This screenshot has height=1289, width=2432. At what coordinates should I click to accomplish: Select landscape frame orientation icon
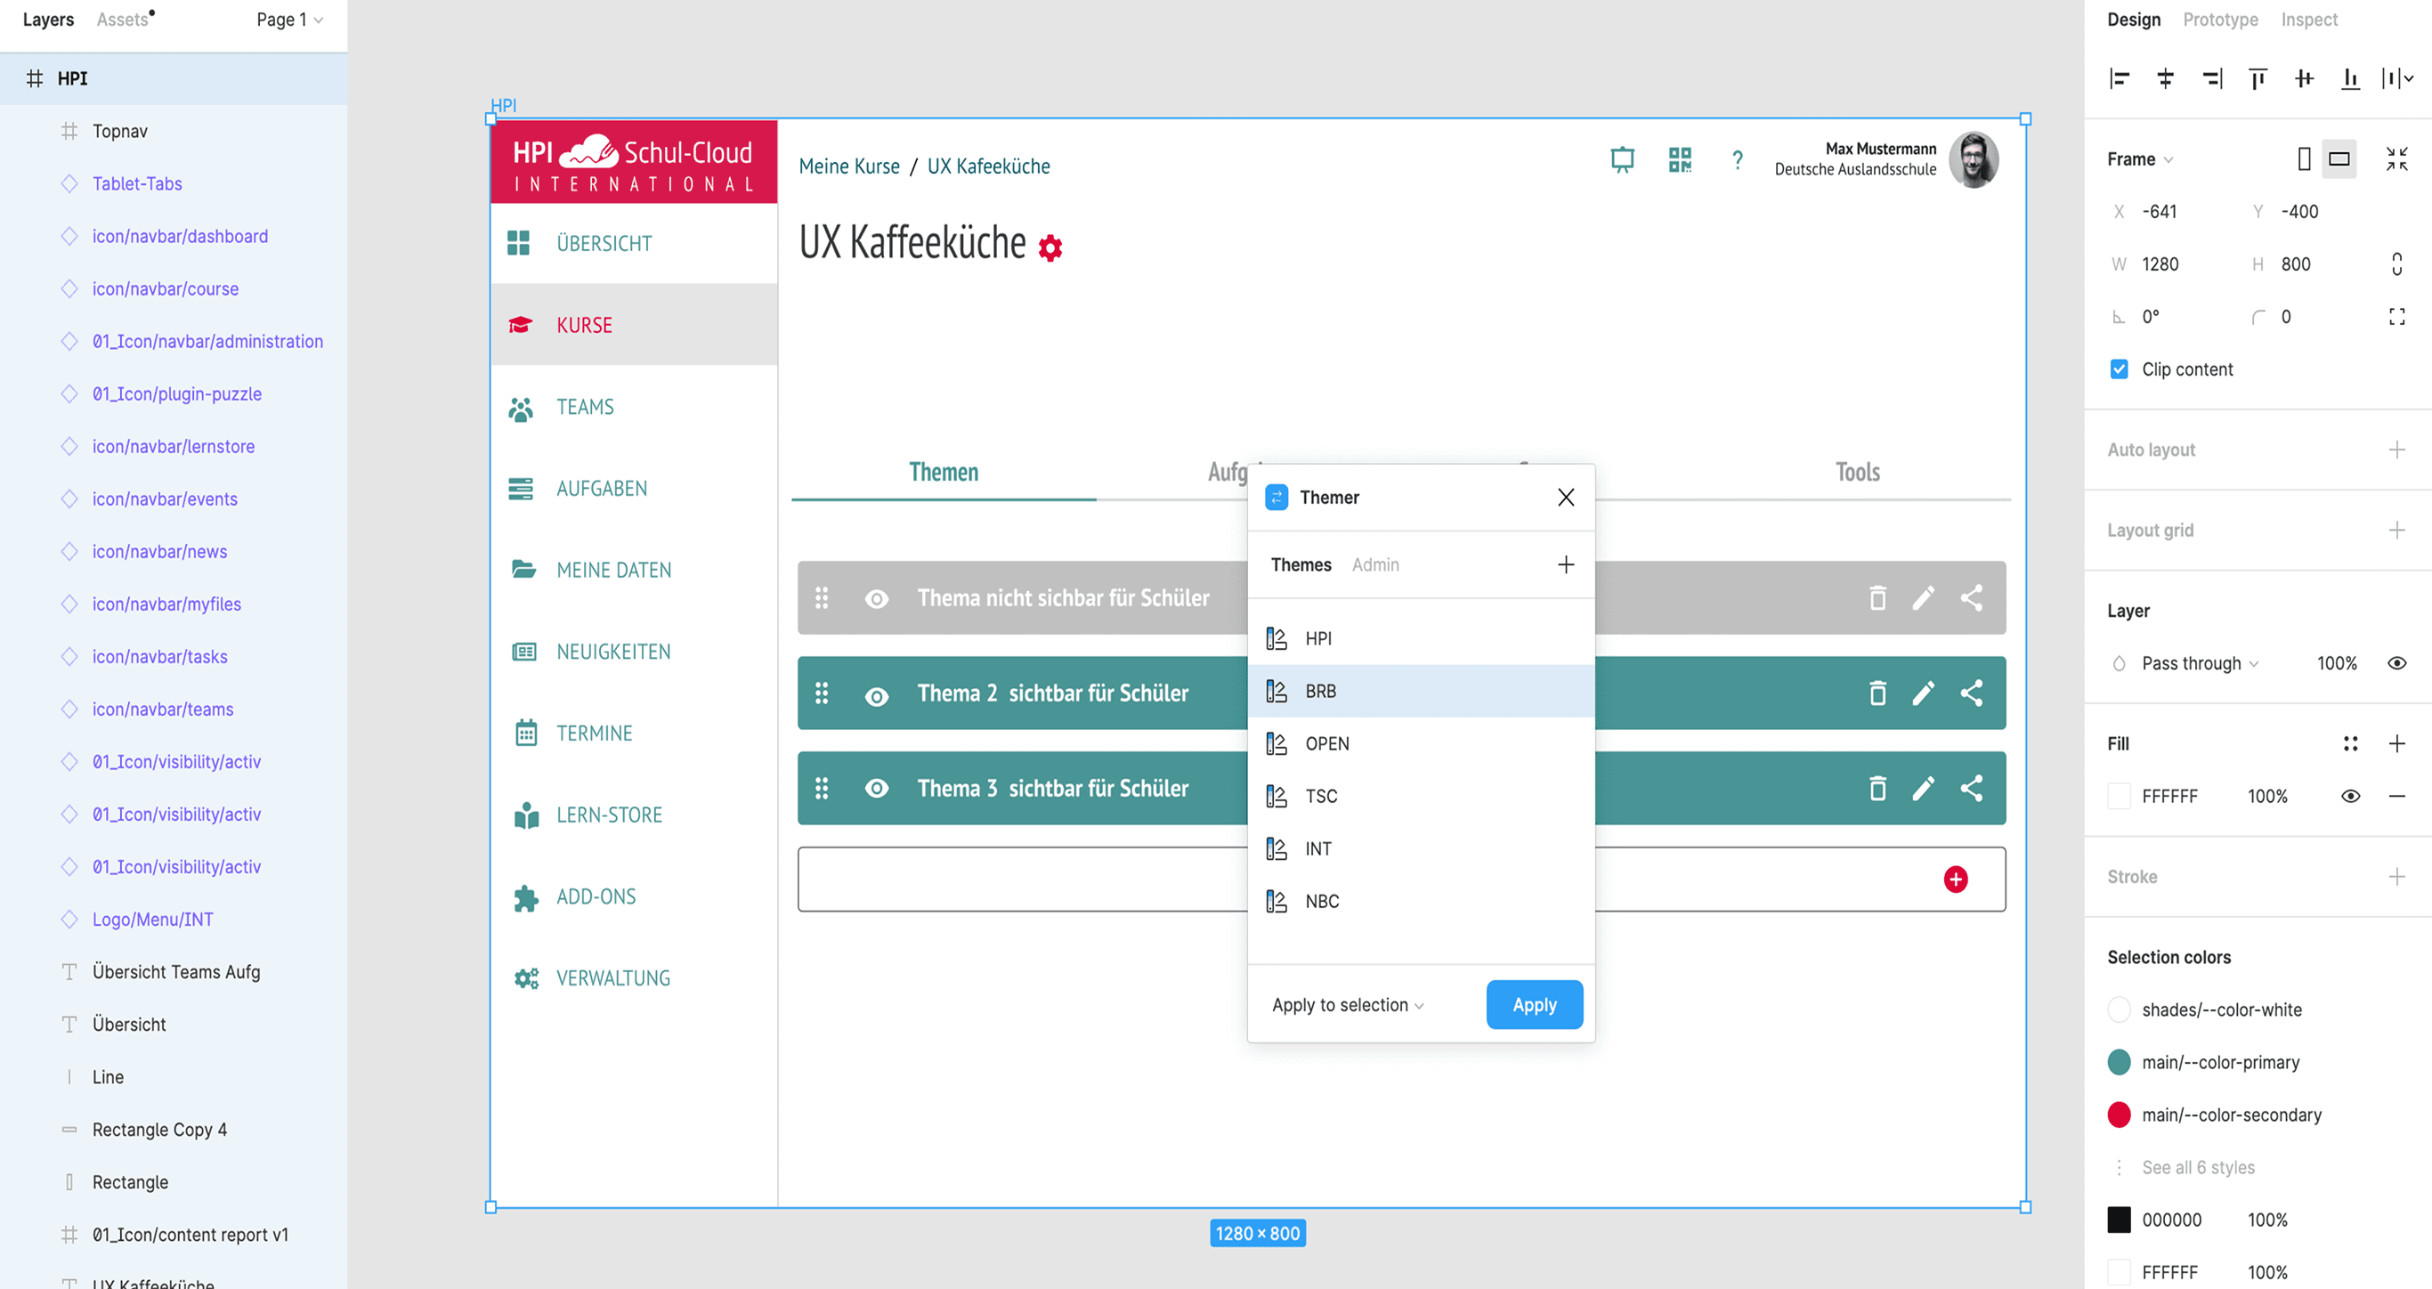click(2339, 158)
